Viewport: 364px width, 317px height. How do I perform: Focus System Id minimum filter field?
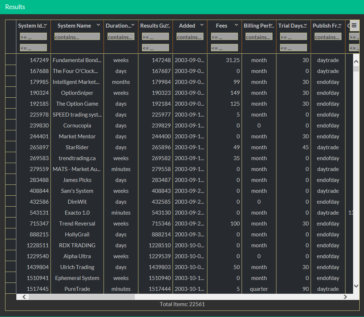33,37
